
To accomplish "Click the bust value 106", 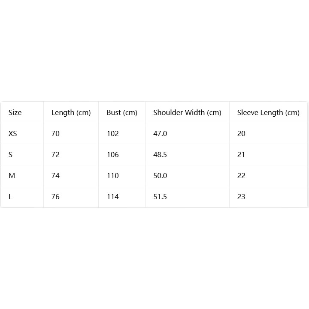I will pos(113,154).
